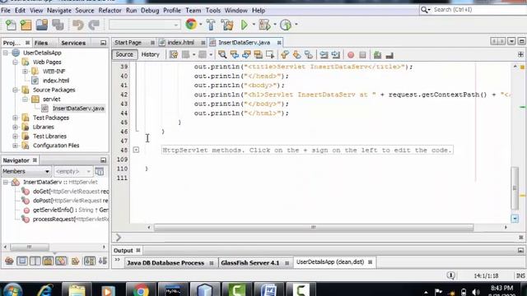
Task: Select the Source view button
Action: (x=124, y=54)
